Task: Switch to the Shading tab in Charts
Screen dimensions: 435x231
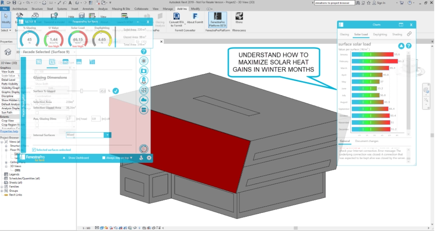Action: coord(397,35)
